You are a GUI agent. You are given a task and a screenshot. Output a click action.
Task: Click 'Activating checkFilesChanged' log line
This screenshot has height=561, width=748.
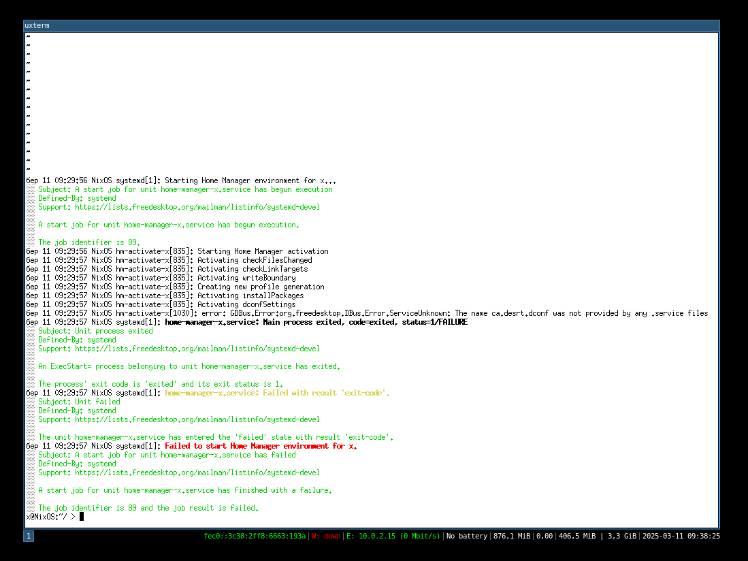169,261
